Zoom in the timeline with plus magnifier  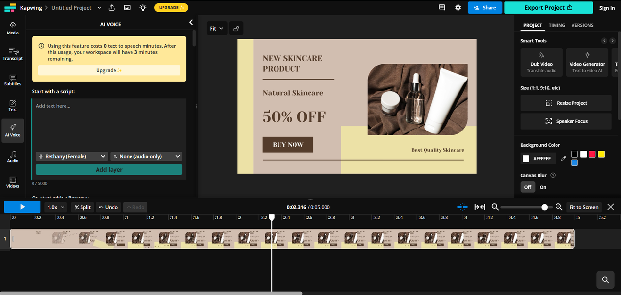point(559,207)
